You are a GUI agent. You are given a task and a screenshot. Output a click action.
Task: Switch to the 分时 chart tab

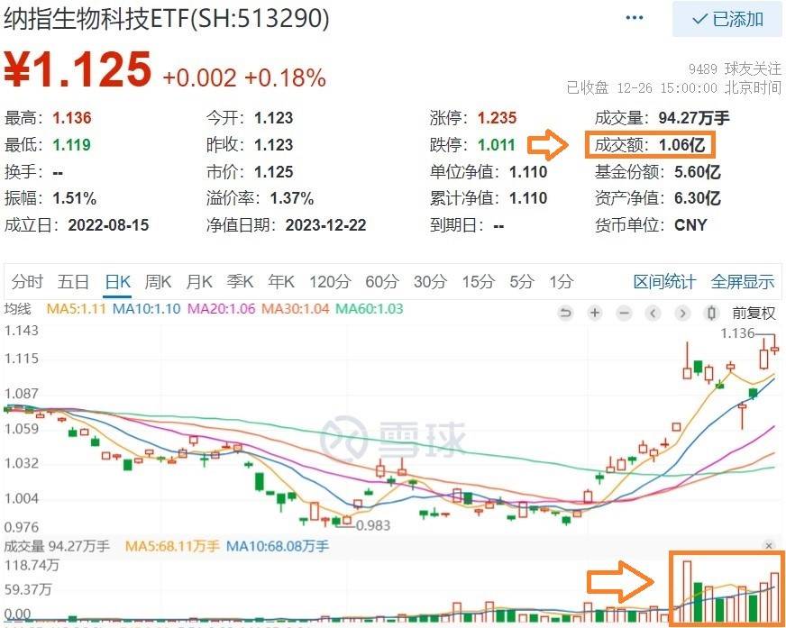point(27,282)
